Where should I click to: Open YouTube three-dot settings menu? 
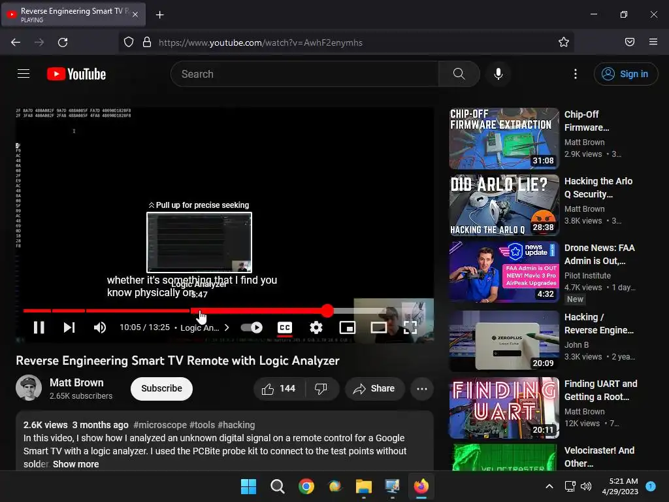575,74
